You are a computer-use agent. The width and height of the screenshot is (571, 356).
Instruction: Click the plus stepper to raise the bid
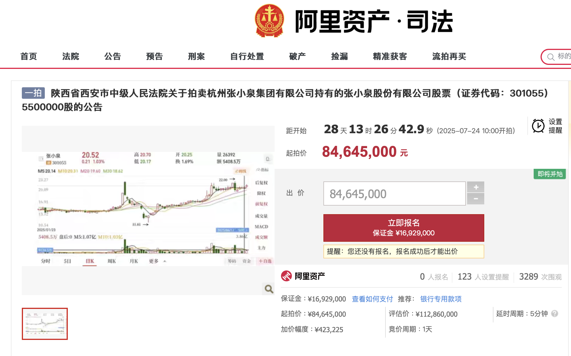pos(476,187)
